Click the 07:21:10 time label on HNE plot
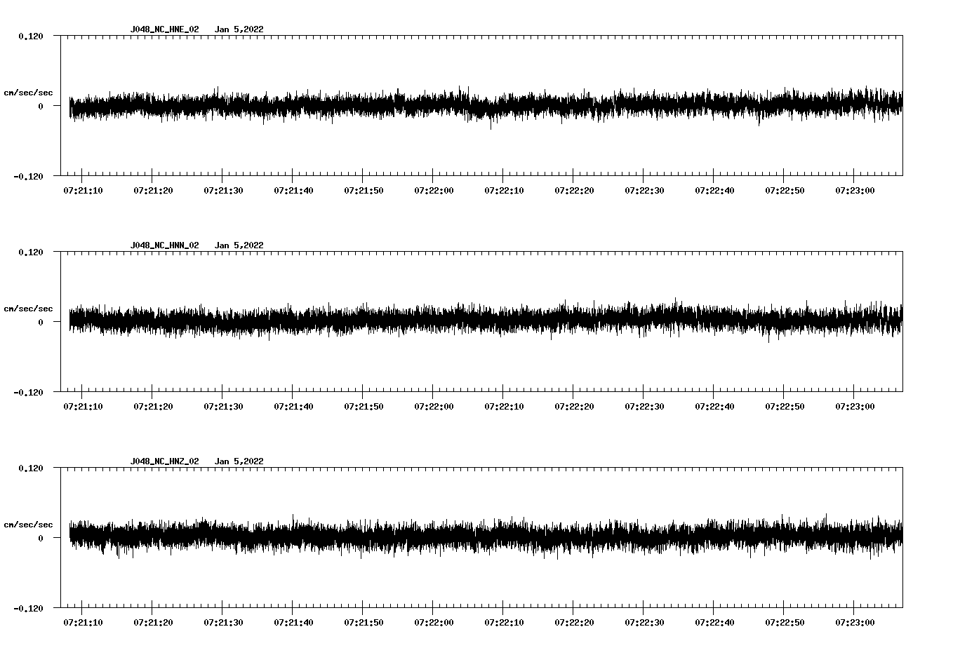 pyautogui.click(x=83, y=190)
